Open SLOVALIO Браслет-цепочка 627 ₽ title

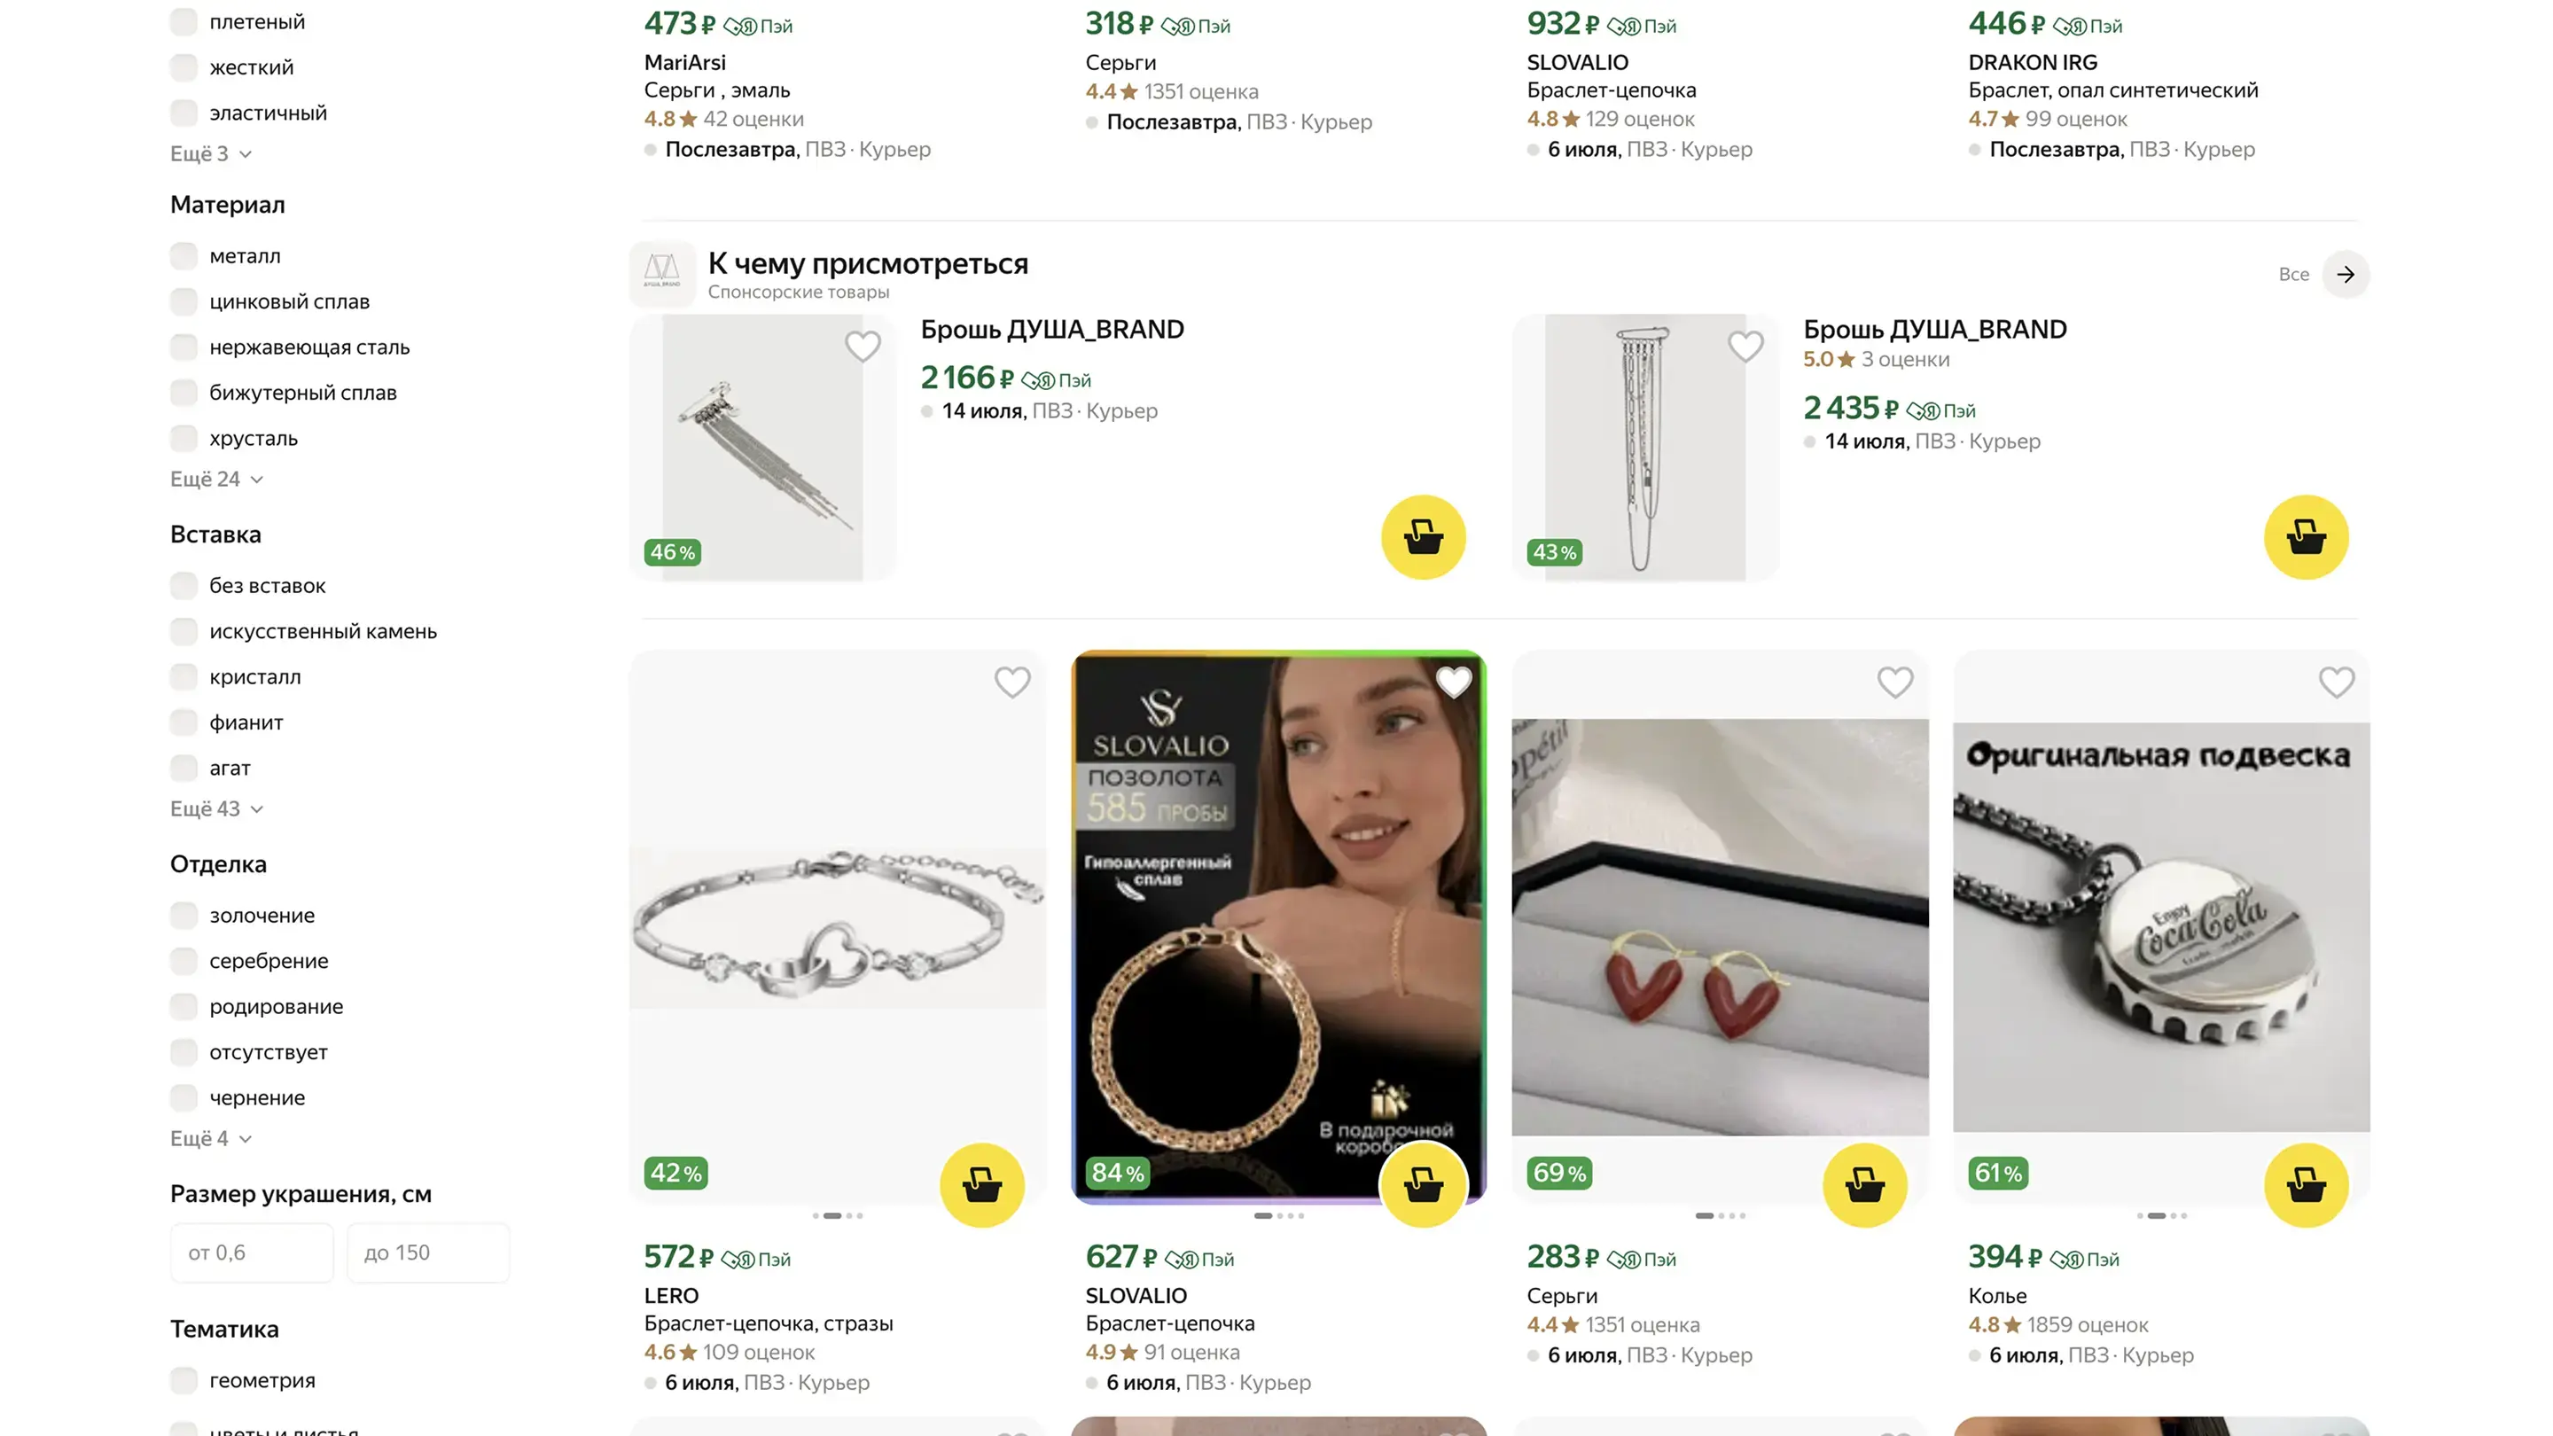(1169, 1323)
